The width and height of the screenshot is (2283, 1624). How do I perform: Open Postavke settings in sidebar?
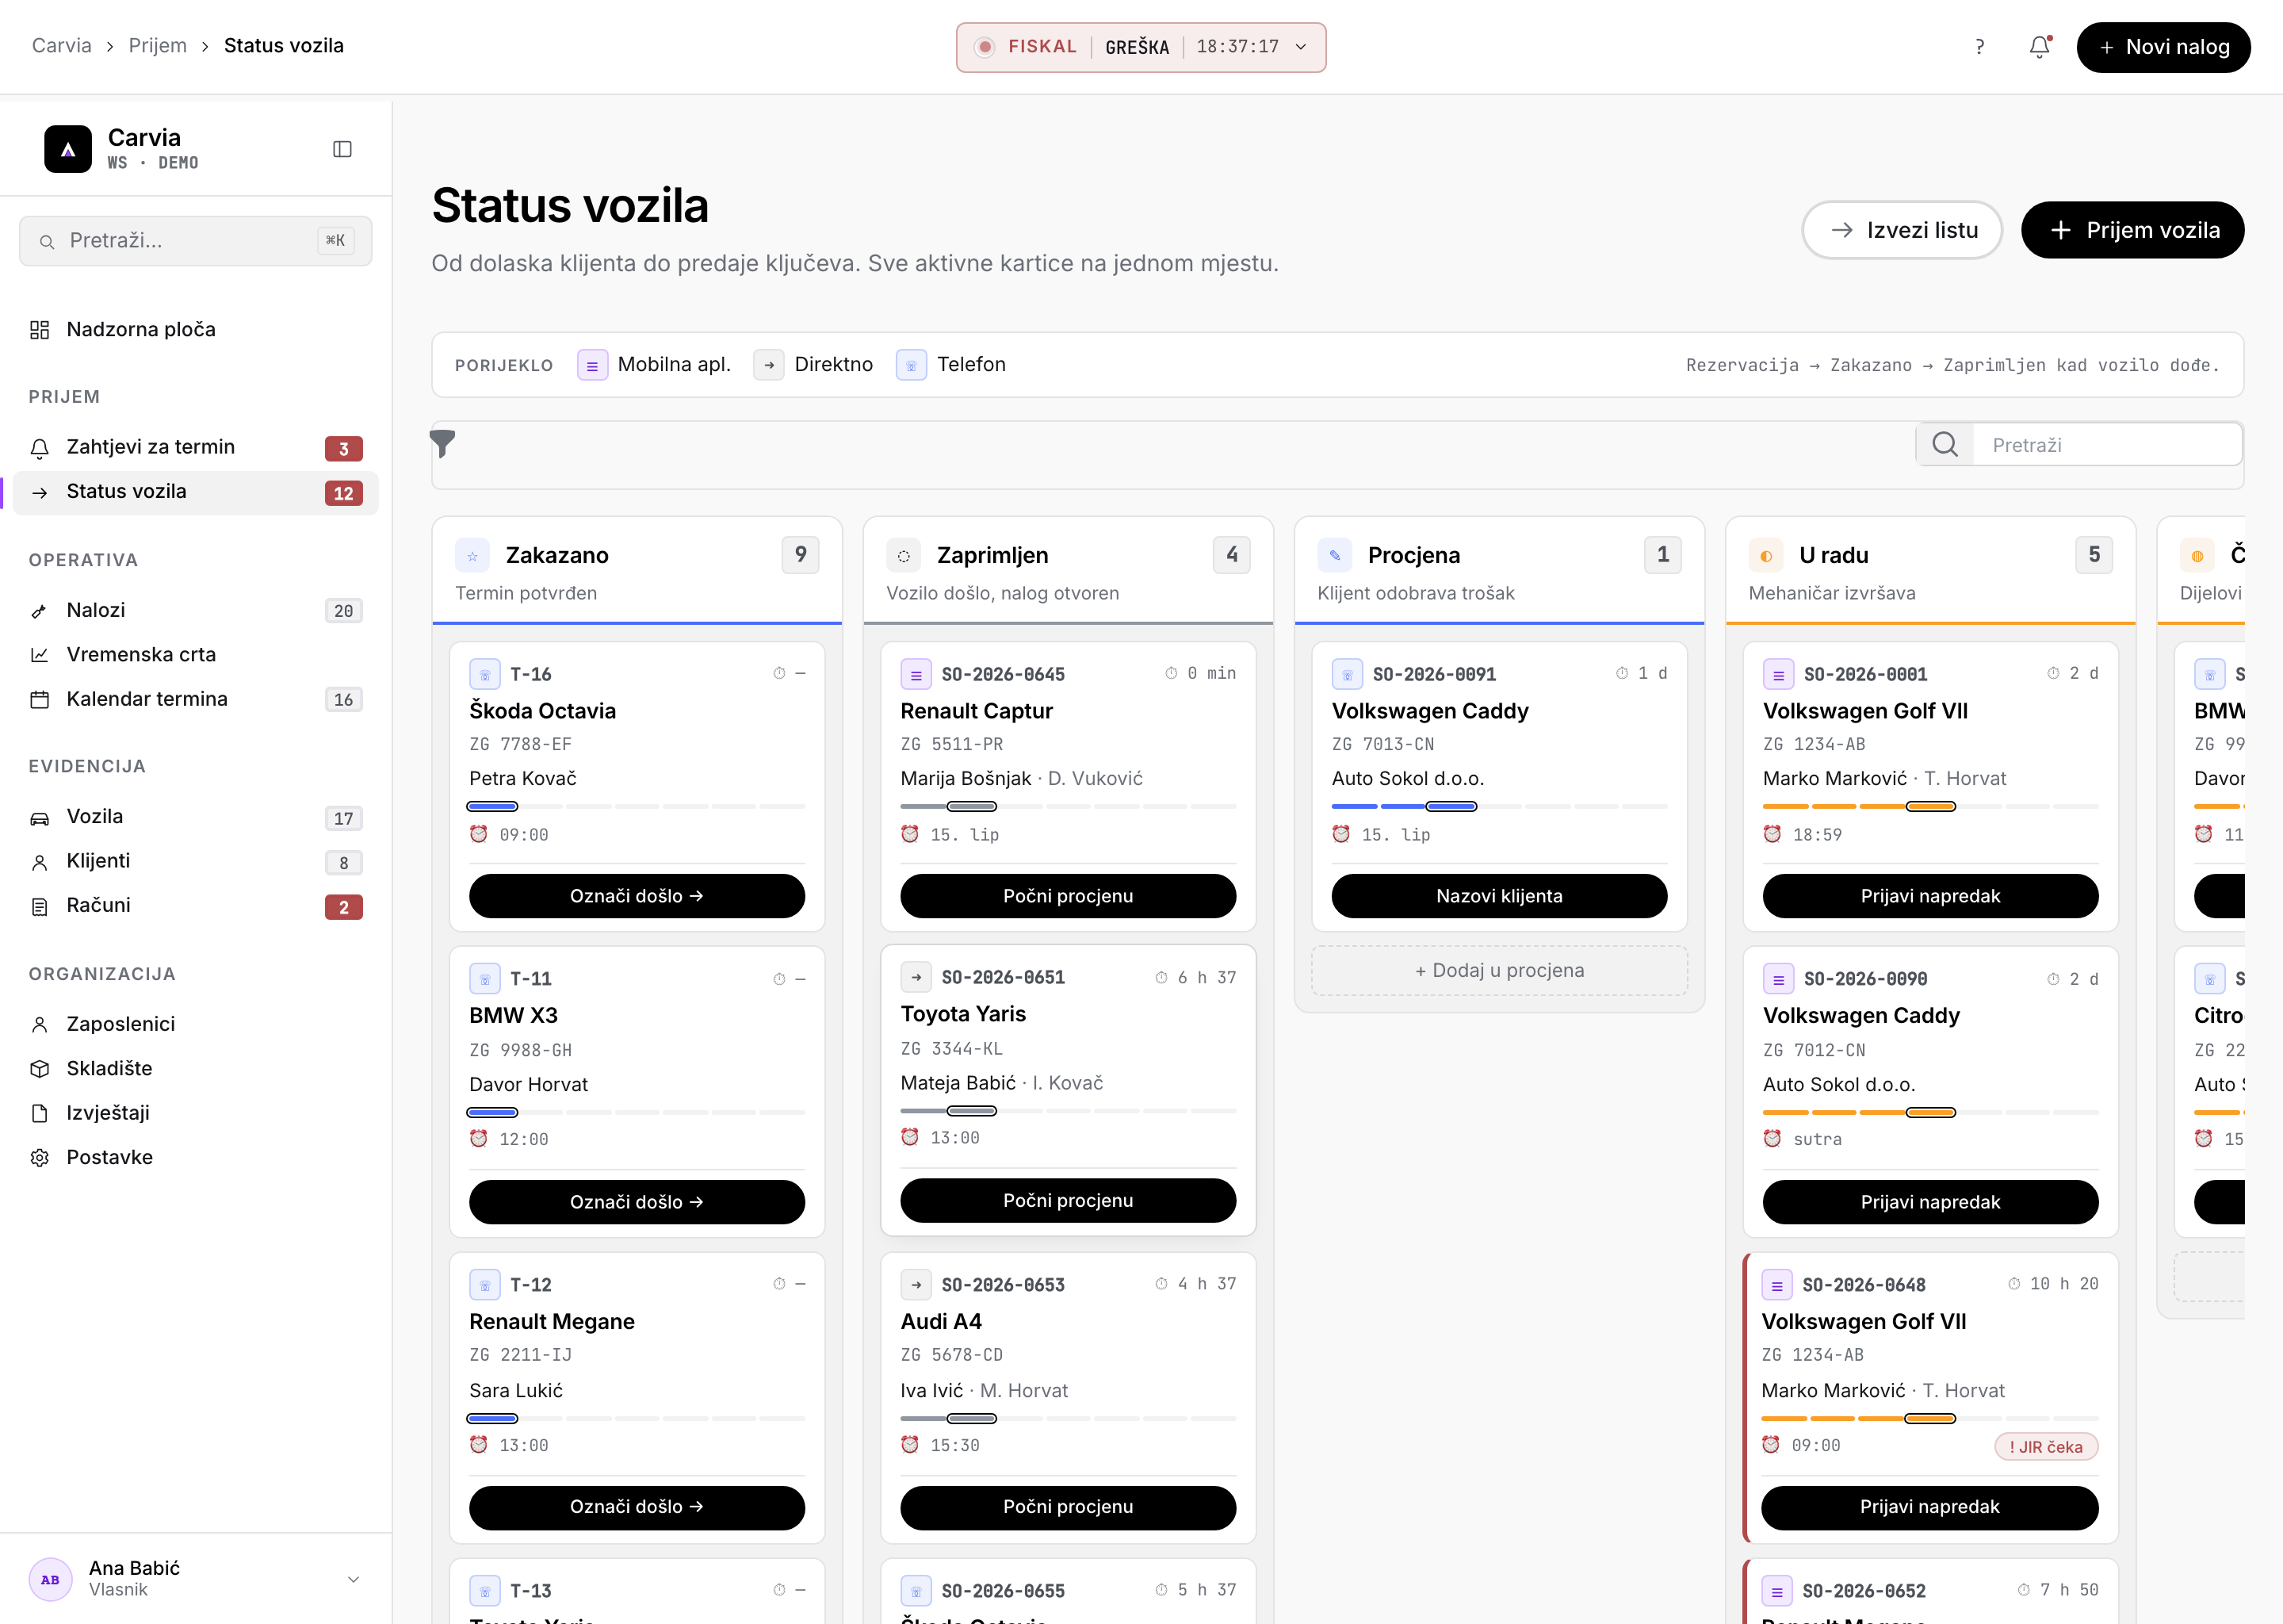(x=196, y=1157)
